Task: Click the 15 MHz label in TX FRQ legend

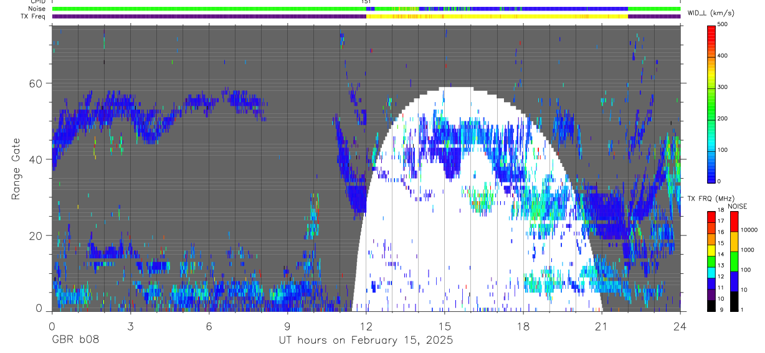Action: [721, 243]
